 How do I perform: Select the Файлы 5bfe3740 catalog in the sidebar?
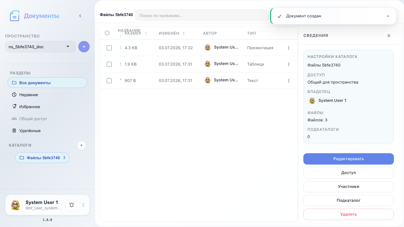tap(42, 158)
